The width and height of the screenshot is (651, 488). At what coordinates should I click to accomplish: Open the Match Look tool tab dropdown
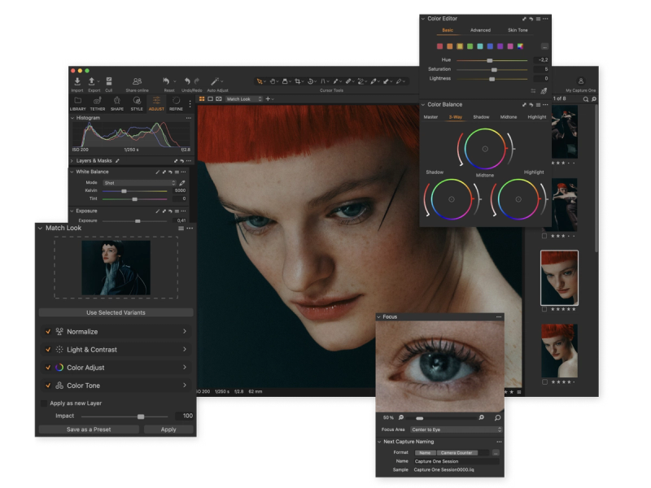point(244,98)
